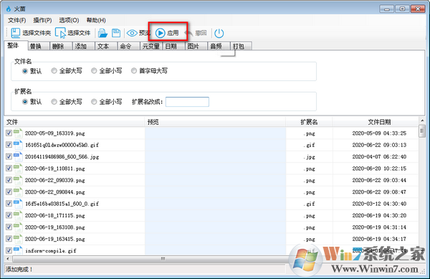Uncheck the 2020-06-19_163108.png file checkbox
The height and width of the screenshot is (279, 430).
pyautogui.click(x=9, y=227)
